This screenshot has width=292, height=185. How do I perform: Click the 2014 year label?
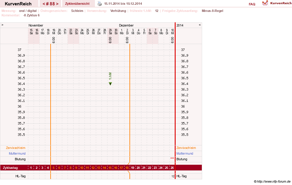click(180, 25)
